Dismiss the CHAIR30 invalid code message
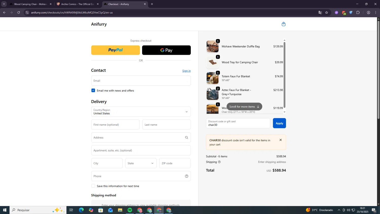 coord(280,140)
